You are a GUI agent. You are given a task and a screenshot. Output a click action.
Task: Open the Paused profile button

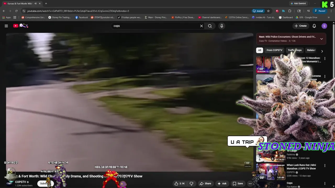click(320, 11)
